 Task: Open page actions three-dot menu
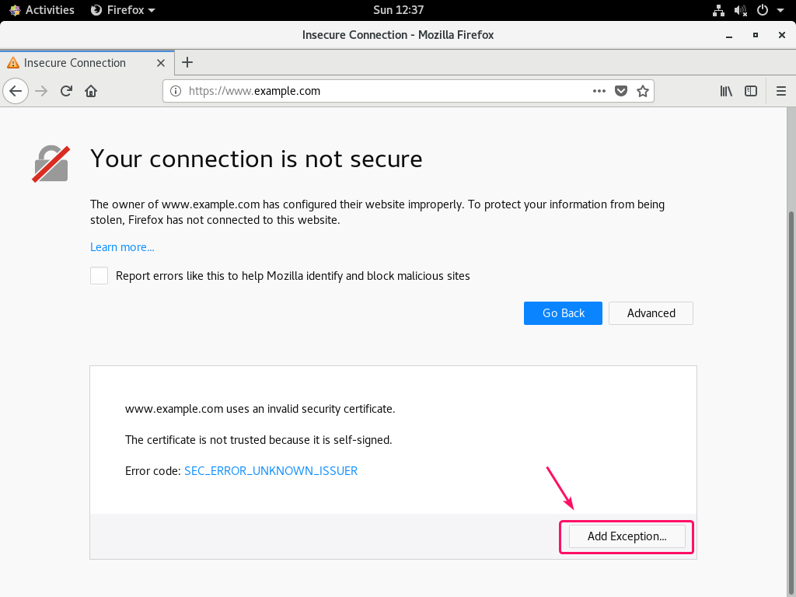coord(599,91)
